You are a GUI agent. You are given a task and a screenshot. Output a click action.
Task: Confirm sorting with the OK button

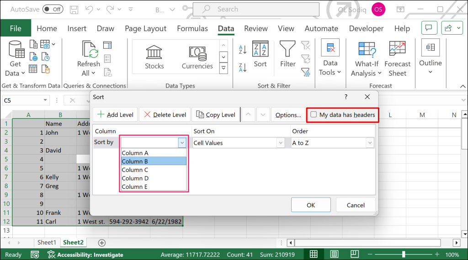tap(311, 205)
